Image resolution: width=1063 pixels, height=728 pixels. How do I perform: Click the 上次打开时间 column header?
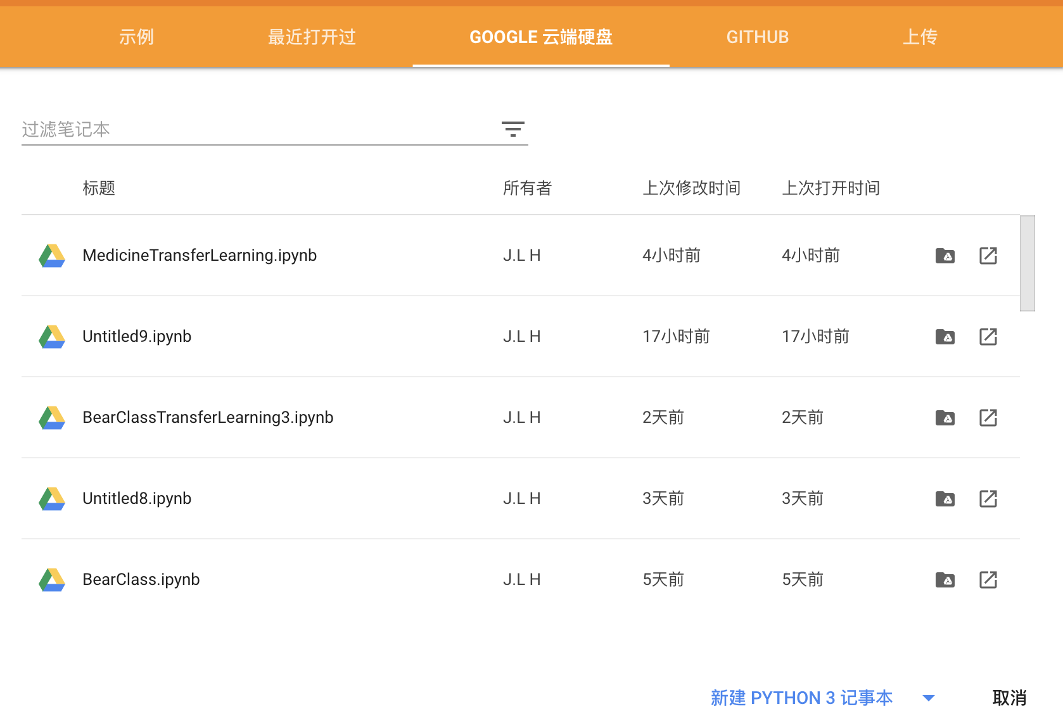[831, 188]
